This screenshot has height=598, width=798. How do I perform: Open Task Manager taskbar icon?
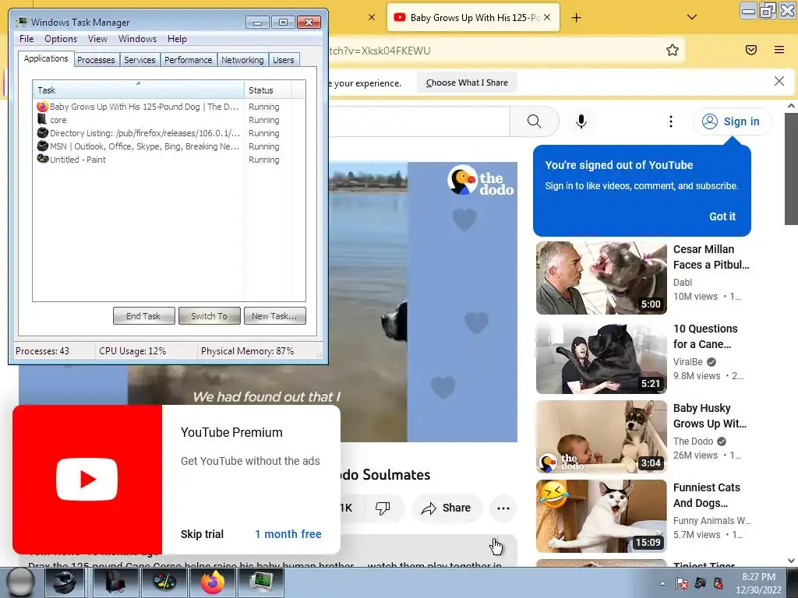(260, 582)
